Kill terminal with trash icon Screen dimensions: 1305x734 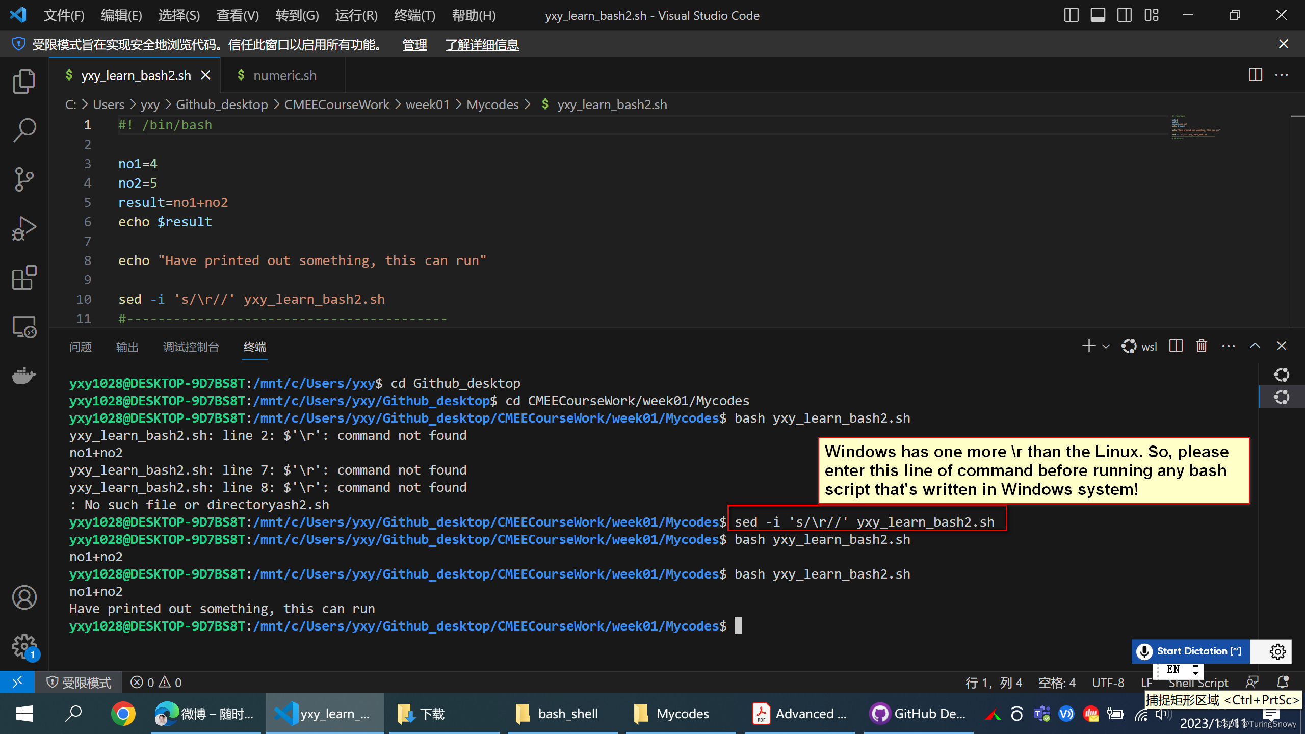[x=1202, y=346]
